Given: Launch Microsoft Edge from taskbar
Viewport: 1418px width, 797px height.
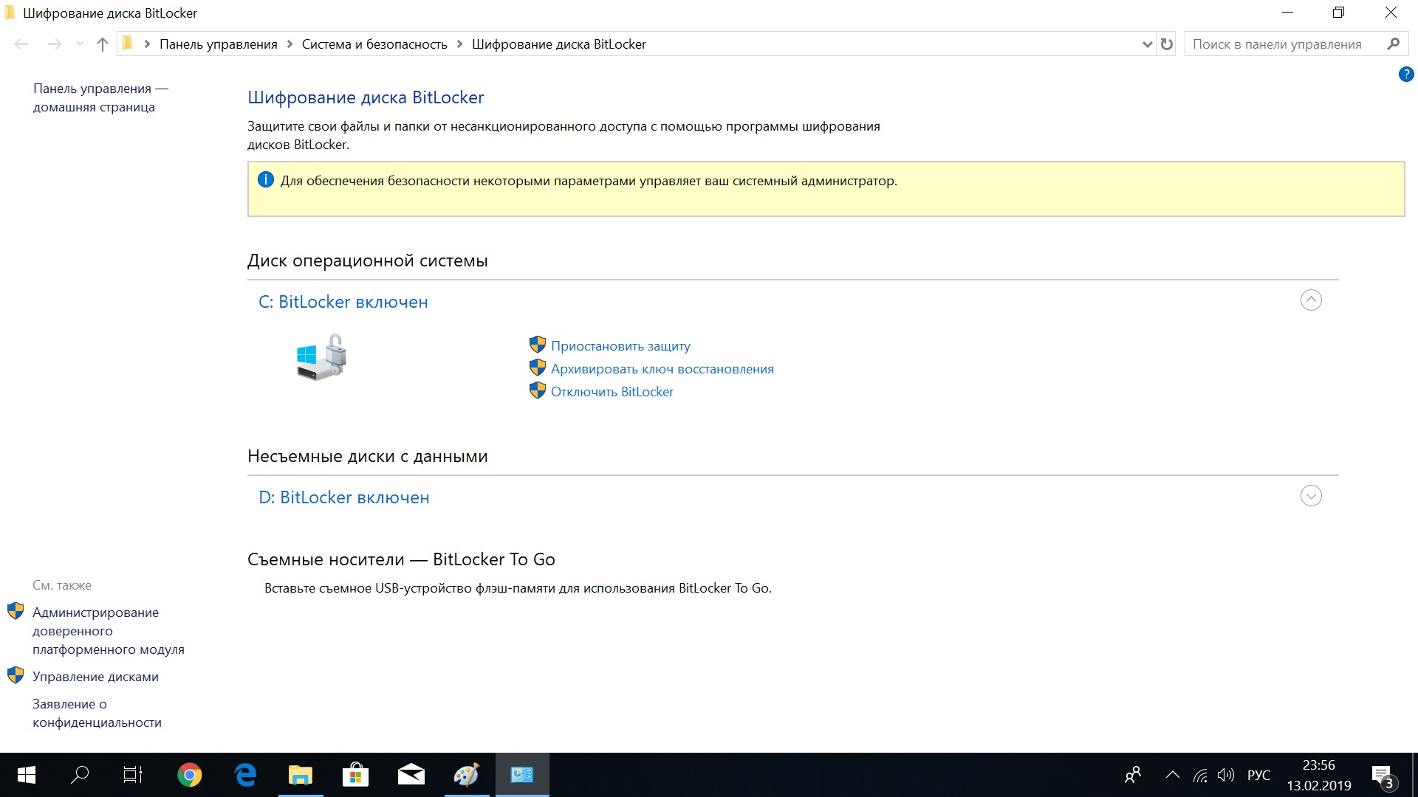Looking at the screenshot, I should pos(245,775).
